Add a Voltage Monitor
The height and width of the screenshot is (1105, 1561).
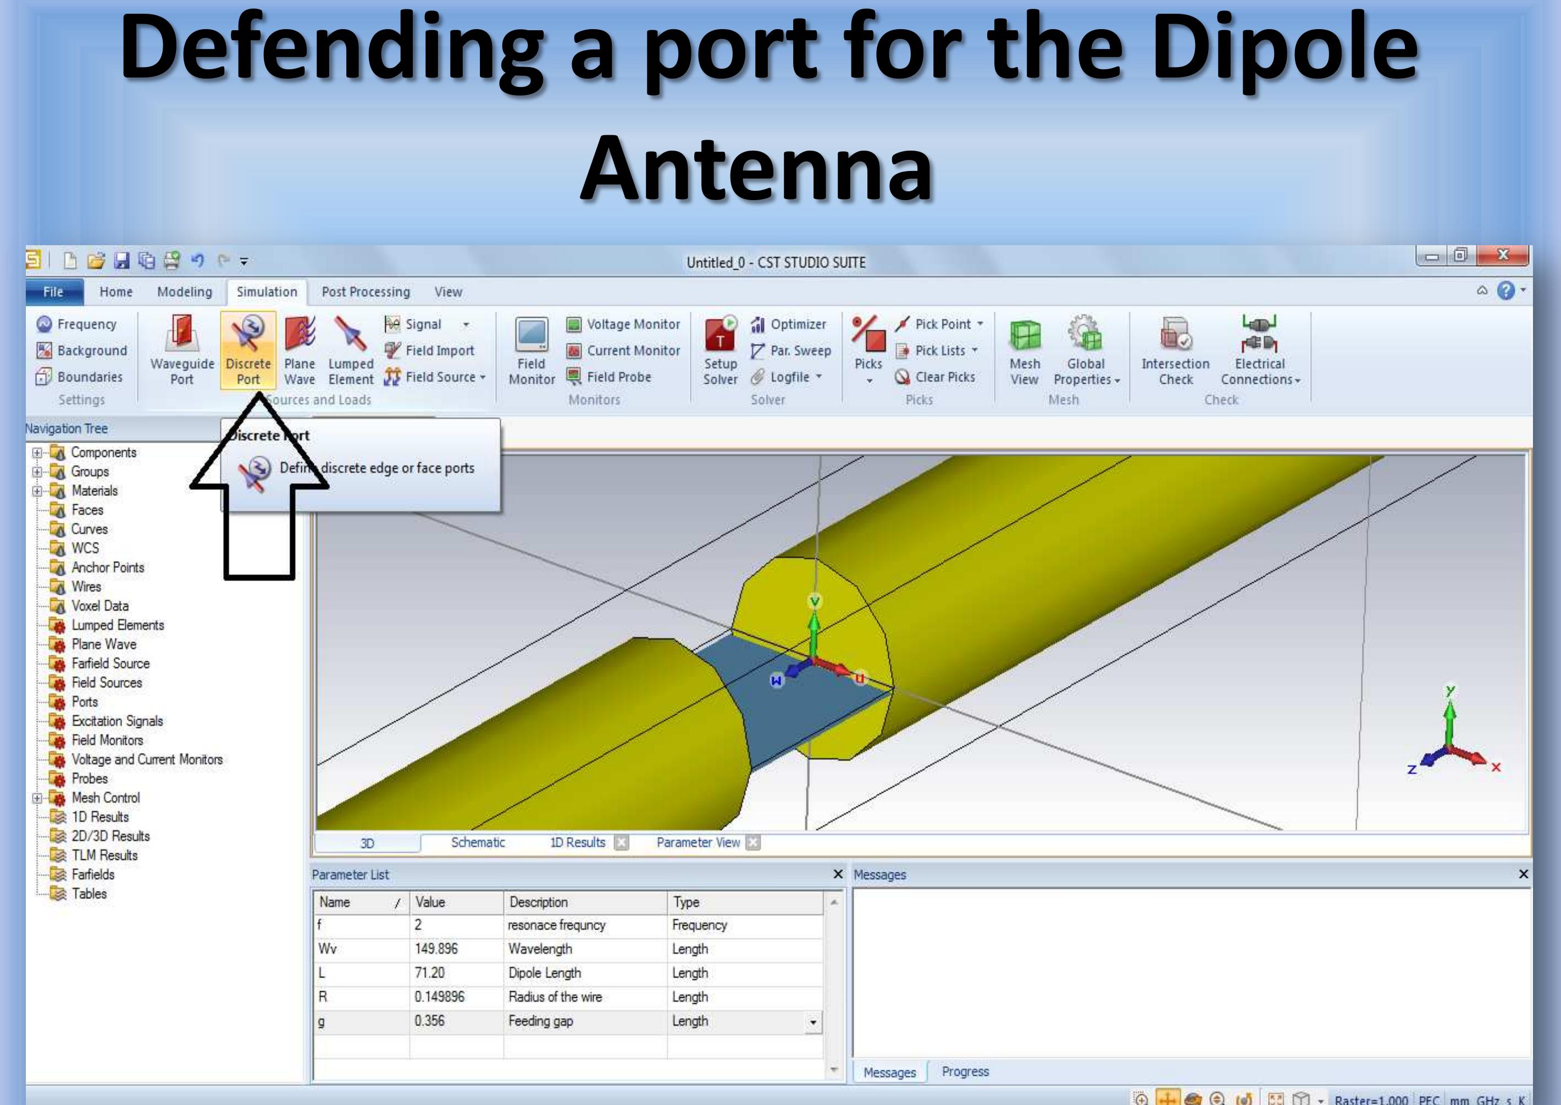(624, 324)
